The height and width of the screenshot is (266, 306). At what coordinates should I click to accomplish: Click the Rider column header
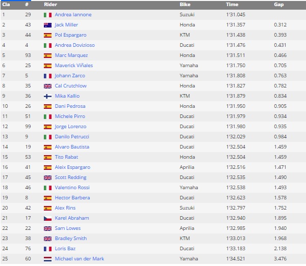(50, 5)
